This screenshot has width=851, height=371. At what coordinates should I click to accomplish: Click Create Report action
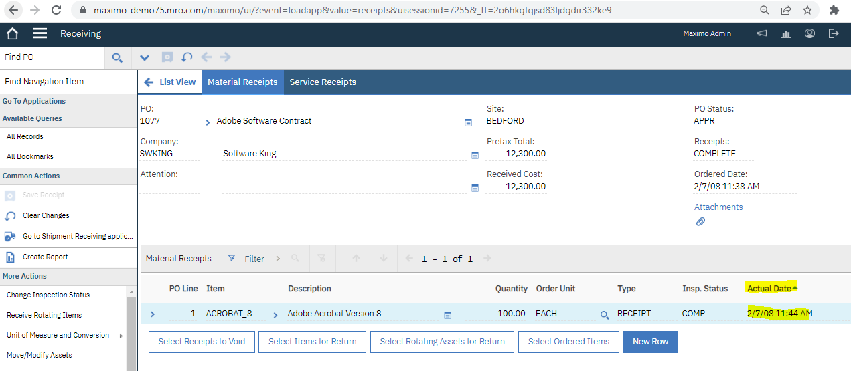[45, 257]
